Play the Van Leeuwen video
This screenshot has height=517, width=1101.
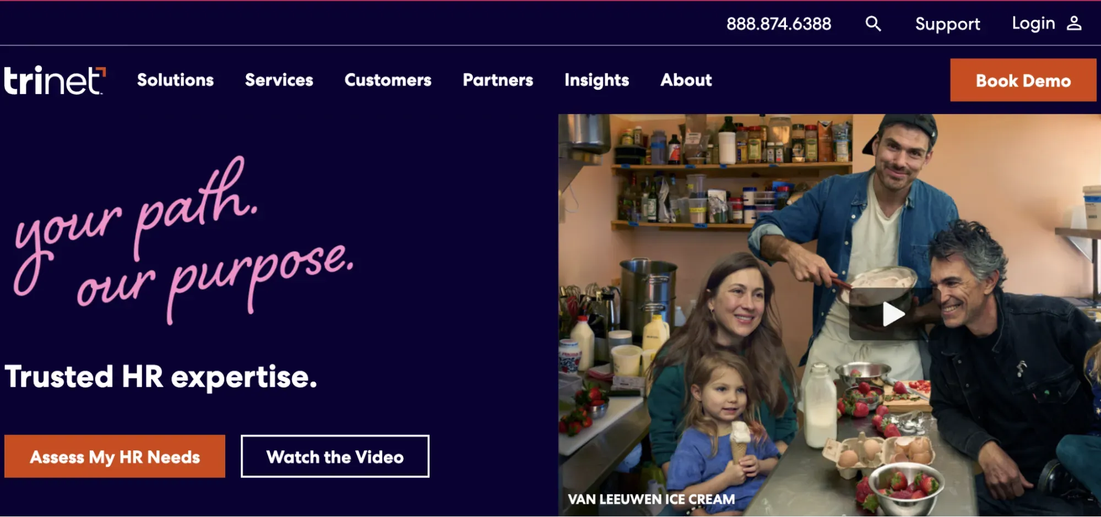(891, 314)
